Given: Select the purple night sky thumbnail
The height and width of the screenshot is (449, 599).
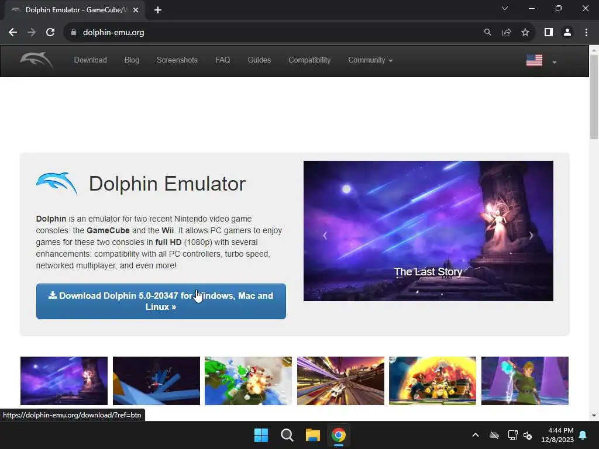Looking at the screenshot, I should pyautogui.click(x=64, y=381).
